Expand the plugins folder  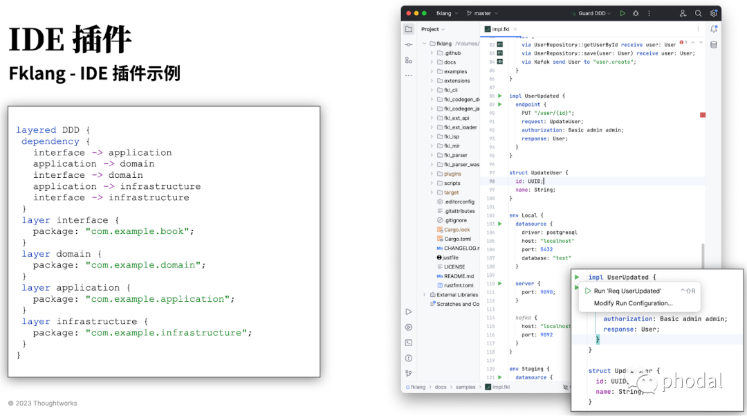(x=432, y=174)
